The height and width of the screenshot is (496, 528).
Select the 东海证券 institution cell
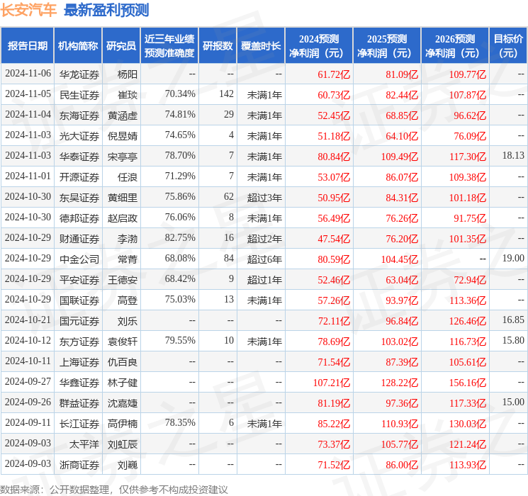pos(79,115)
